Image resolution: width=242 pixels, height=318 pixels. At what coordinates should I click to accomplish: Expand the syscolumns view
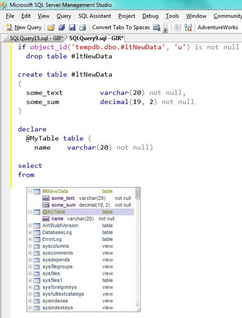(30, 246)
